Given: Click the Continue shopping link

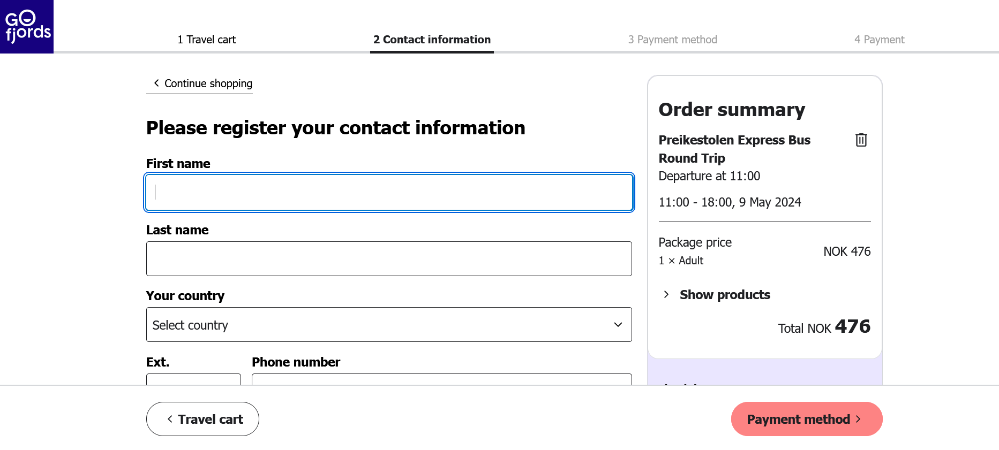Looking at the screenshot, I should click(x=208, y=83).
